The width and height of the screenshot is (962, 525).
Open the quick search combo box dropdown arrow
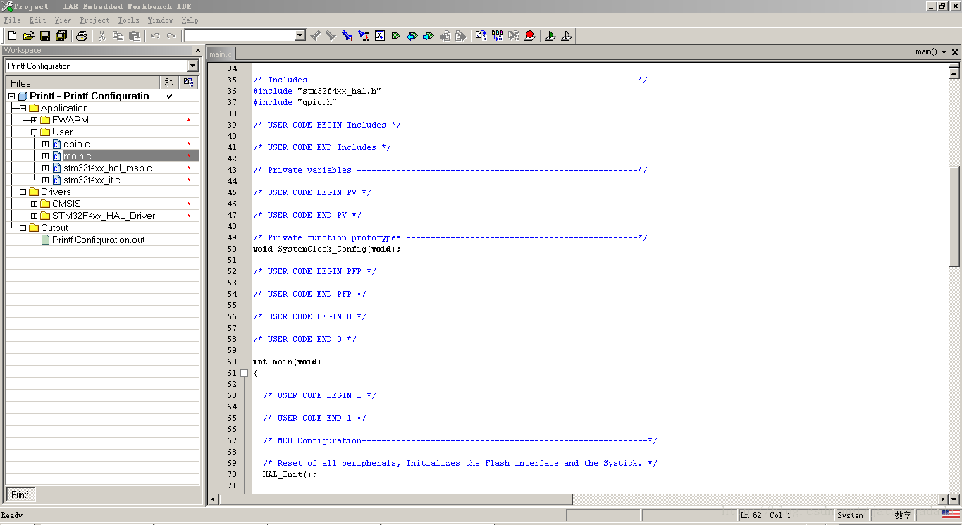(300, 35)
